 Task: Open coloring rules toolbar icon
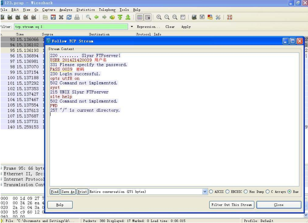pos(210,17)
